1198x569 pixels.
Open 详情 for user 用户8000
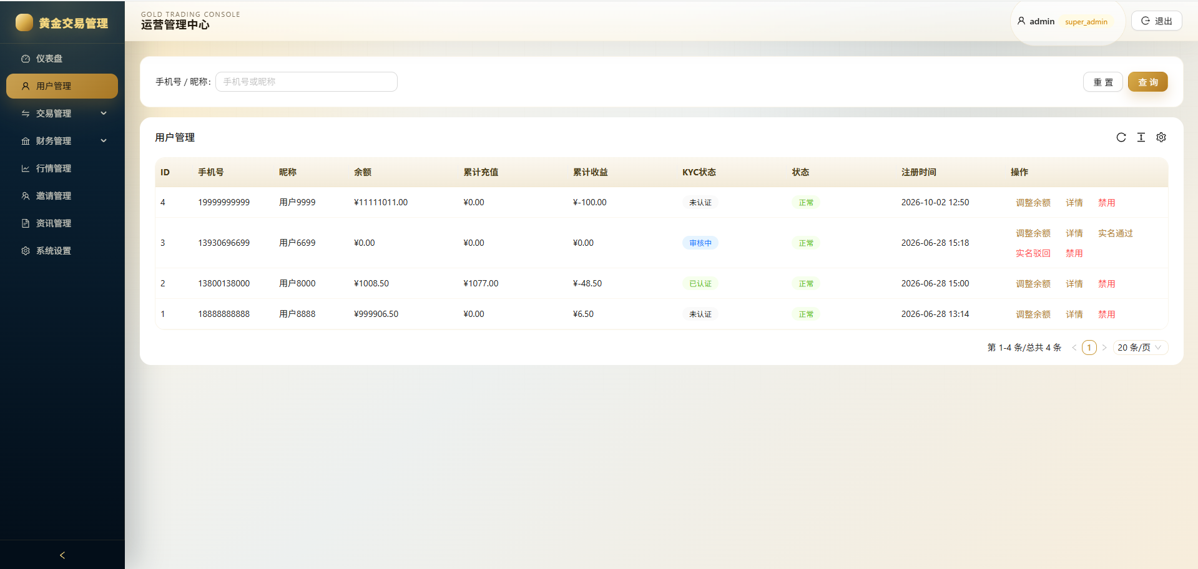[1074, 284]
